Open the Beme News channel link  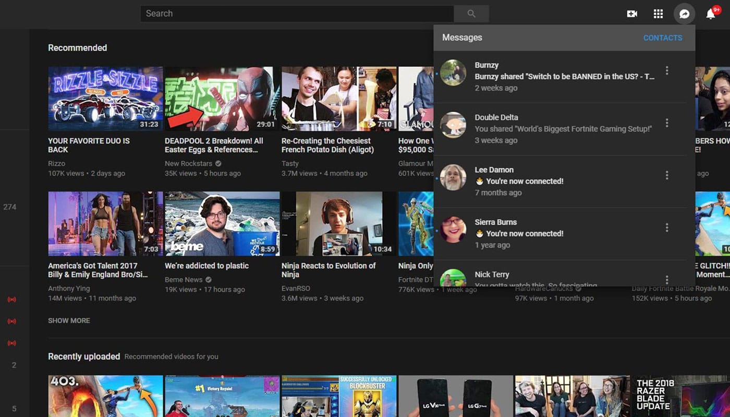tap(184, 280)
